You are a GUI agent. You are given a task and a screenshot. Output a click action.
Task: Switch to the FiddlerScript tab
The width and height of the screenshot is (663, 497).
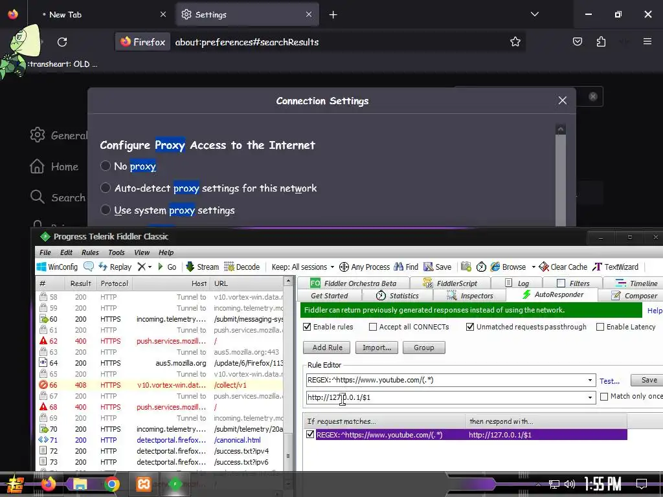tap(451, 283)
